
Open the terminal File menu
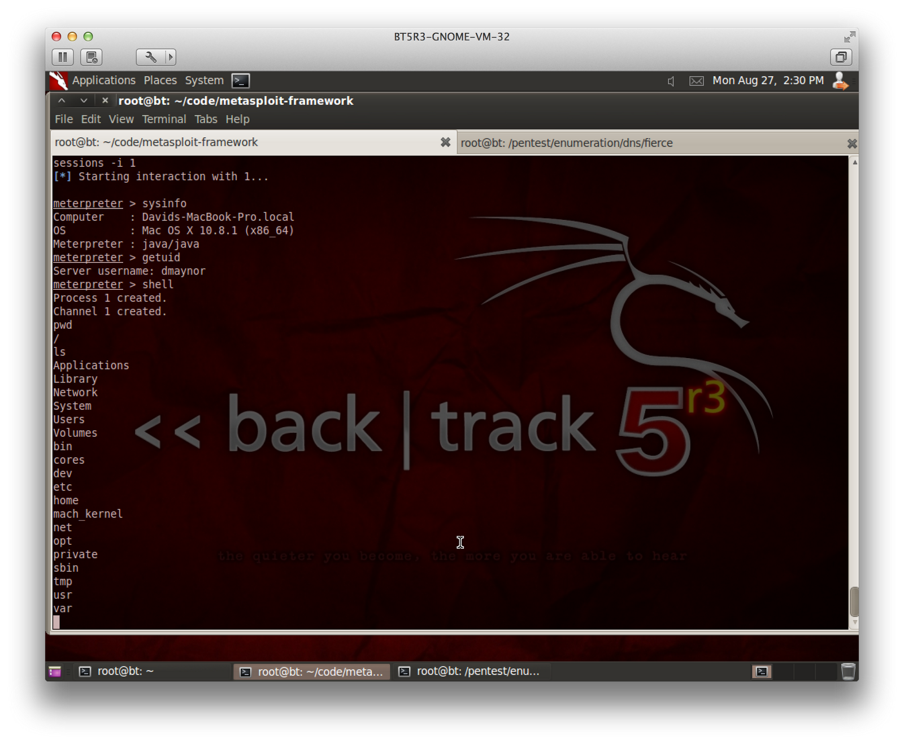[x=64, y=119]
